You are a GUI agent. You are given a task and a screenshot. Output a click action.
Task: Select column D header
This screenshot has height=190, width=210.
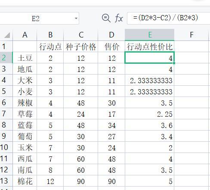click(111, 35)
